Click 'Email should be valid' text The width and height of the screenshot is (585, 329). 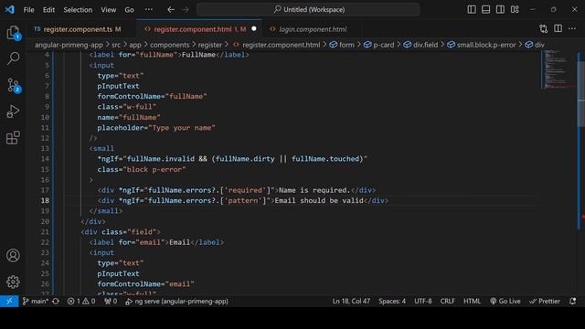tap(319, 201)
